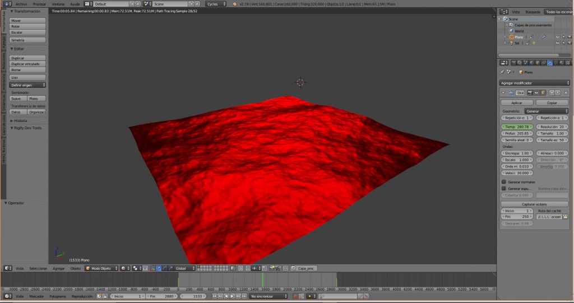Toggle Ocean modifier viewport eye button

point(536,92)
